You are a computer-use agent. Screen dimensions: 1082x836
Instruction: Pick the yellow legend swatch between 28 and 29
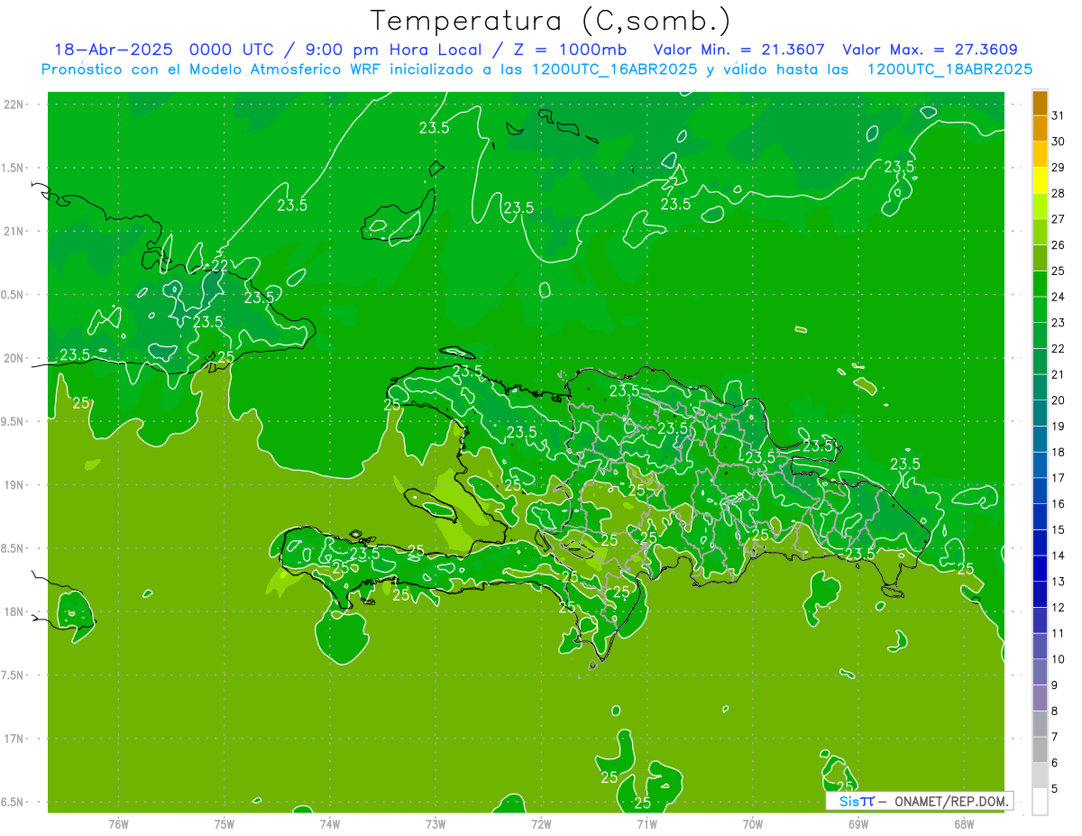pyautogui.click(x=1040, y=180)
